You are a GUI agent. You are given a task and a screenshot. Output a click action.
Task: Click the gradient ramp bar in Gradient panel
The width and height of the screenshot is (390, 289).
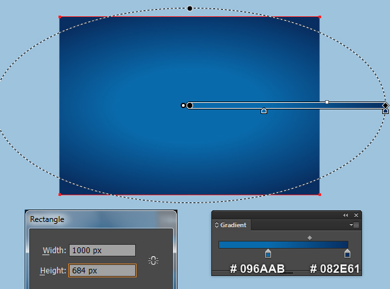(x=283, y=245)
